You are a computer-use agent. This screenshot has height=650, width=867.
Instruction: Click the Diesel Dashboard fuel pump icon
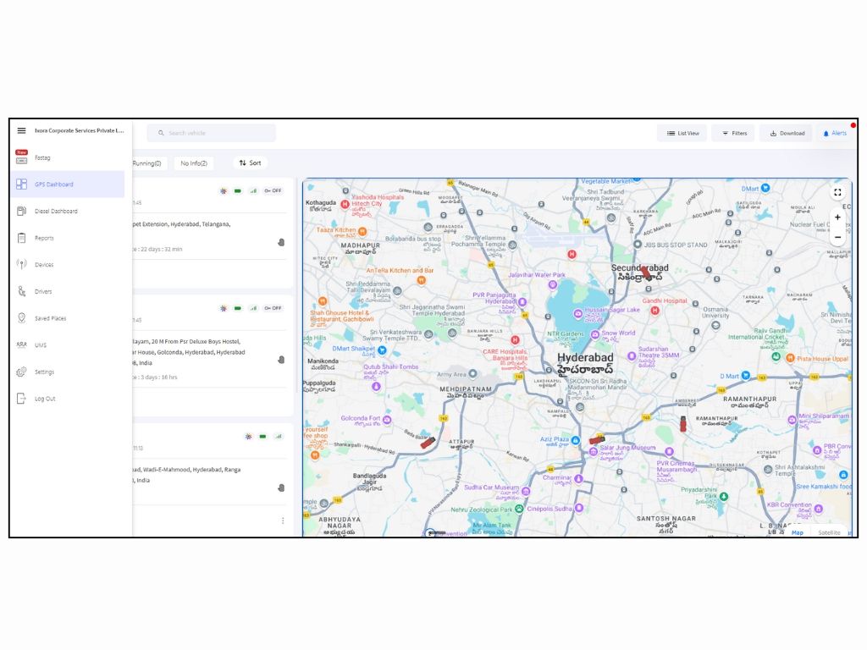21,211
